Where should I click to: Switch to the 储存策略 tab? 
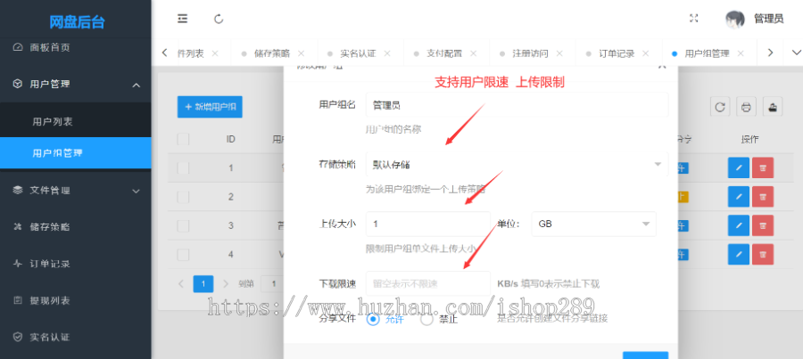click(x=272, y=53)
